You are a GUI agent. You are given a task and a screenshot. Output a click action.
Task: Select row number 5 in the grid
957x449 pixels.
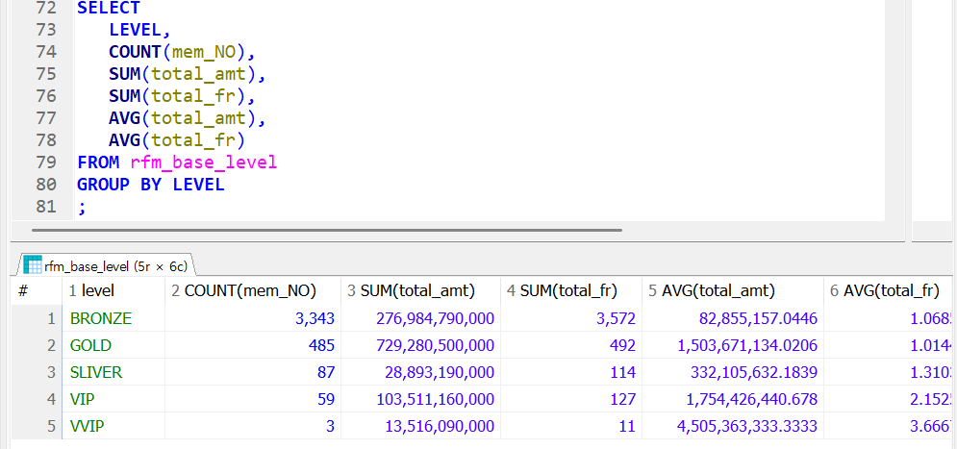(x=37, y=426)
